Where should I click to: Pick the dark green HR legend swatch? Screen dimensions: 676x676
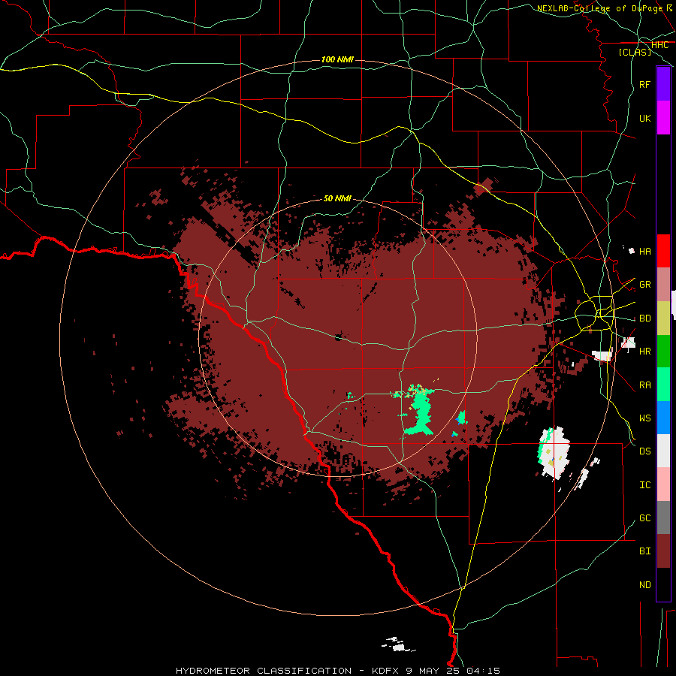click(x=663, y=352)
